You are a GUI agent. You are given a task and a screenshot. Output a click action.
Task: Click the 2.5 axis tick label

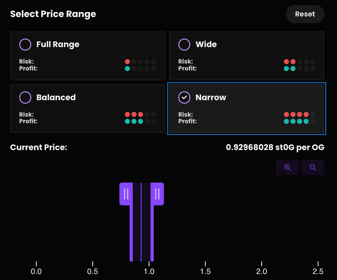(x=318, y=271)
